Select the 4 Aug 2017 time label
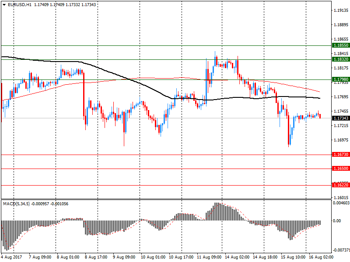350x262 pixels. pos(12,257)
